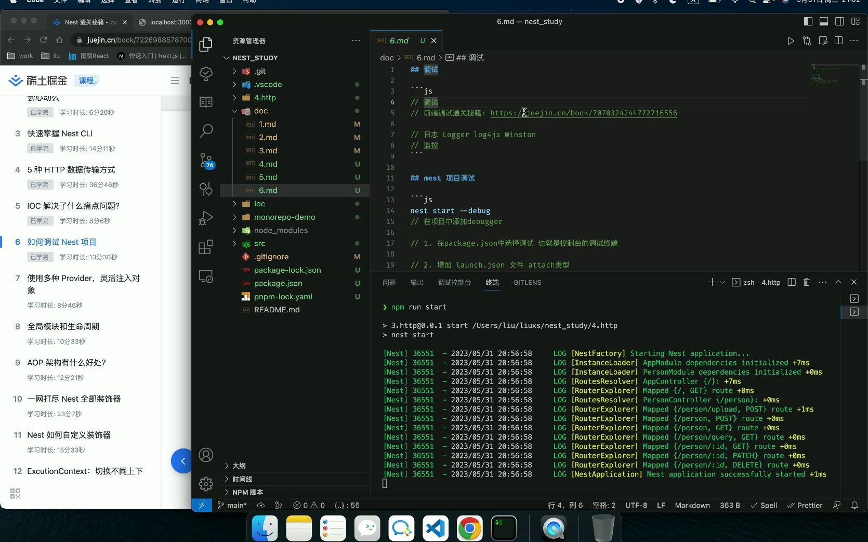Switch to 问题 problems tab
Viewport: 868px width, 542px height.
[389, 282]
